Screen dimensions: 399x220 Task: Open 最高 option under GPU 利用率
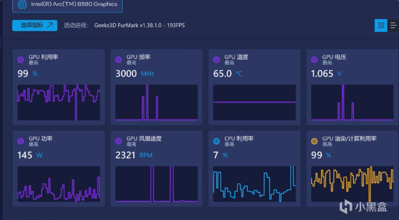(x=33, y=63)
